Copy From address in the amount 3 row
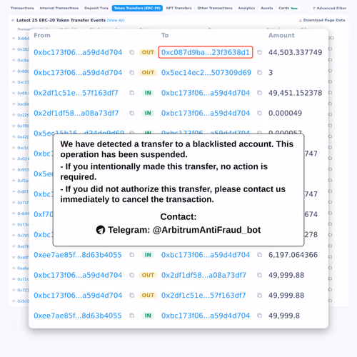 click(131, 73)
